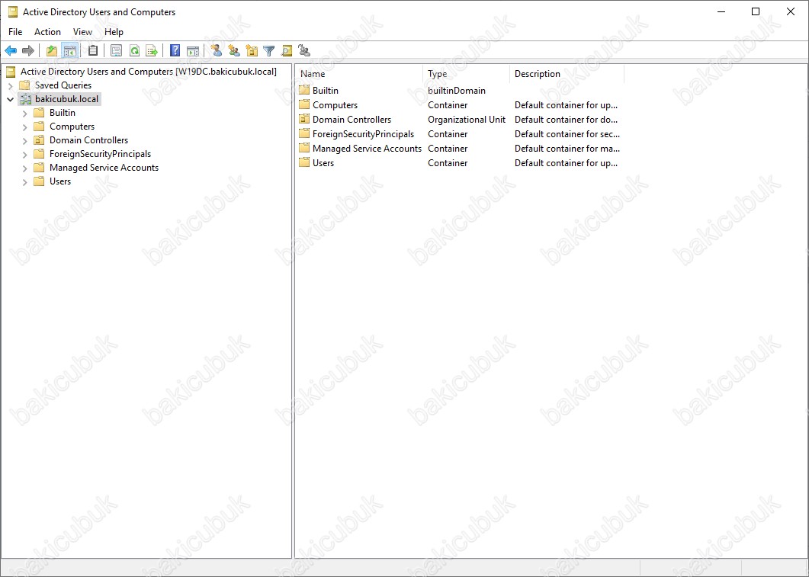Select Domain Controllers name in list pane
The width and height of the screenshot is (809, 577).
point(352,119)
